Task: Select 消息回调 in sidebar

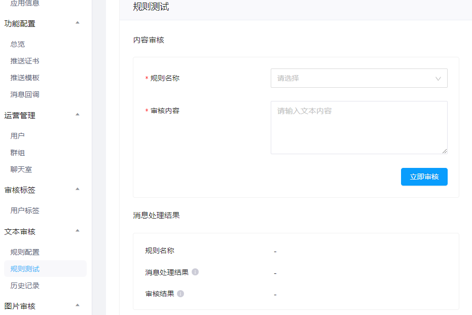Action: (25, 94)
